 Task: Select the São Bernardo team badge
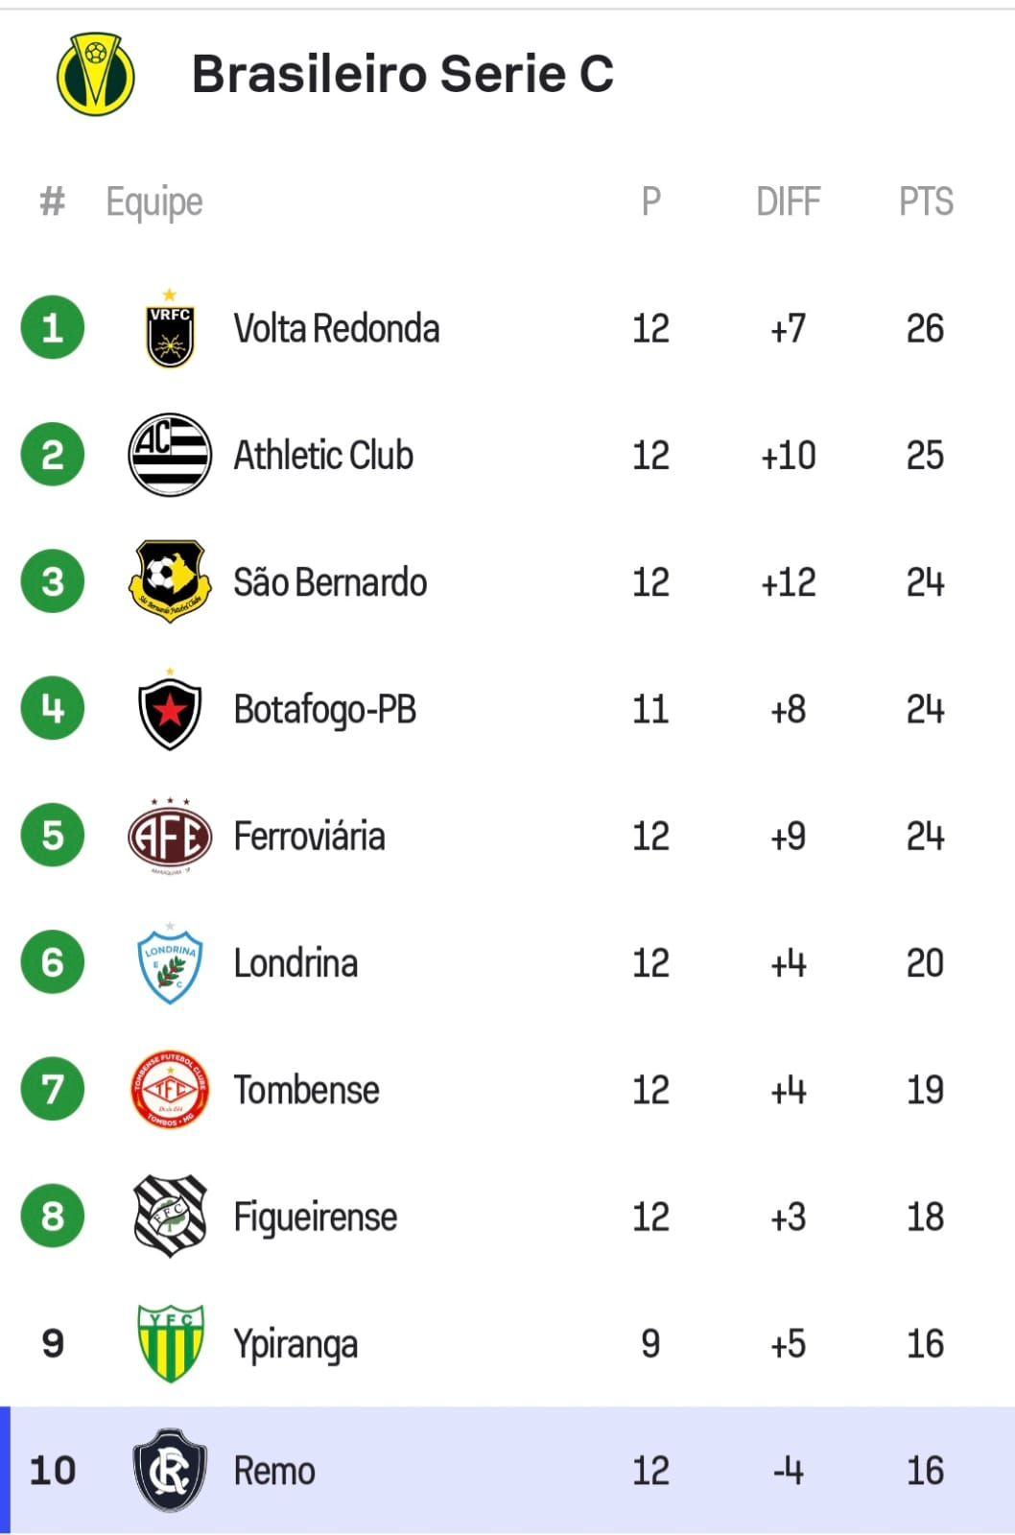tap(170, 580)
